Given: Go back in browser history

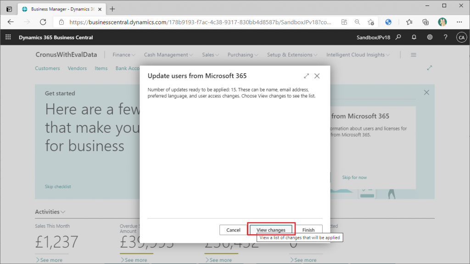Looking at the screenshot, I should [11, 22].
